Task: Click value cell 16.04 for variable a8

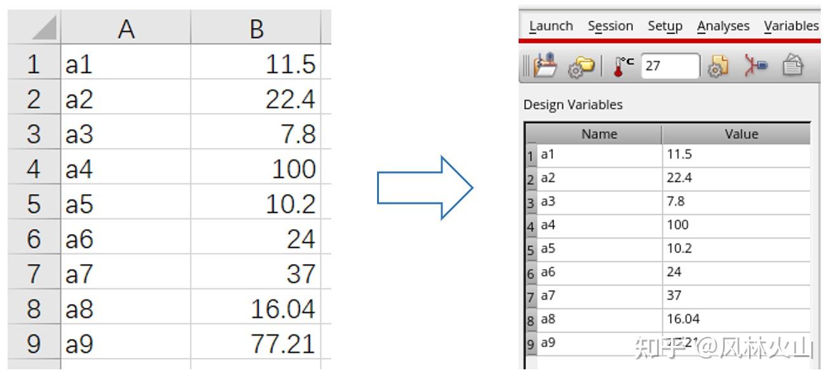Action: [x=736, y=319]
